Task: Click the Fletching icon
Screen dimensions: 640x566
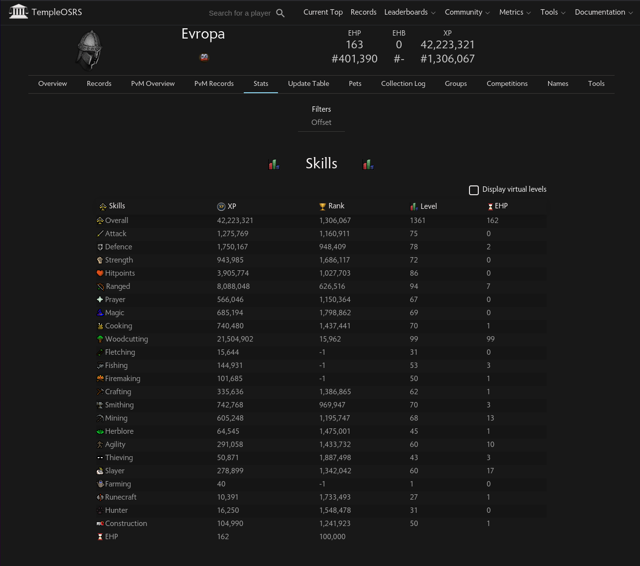Action: [x=100, y=352]
